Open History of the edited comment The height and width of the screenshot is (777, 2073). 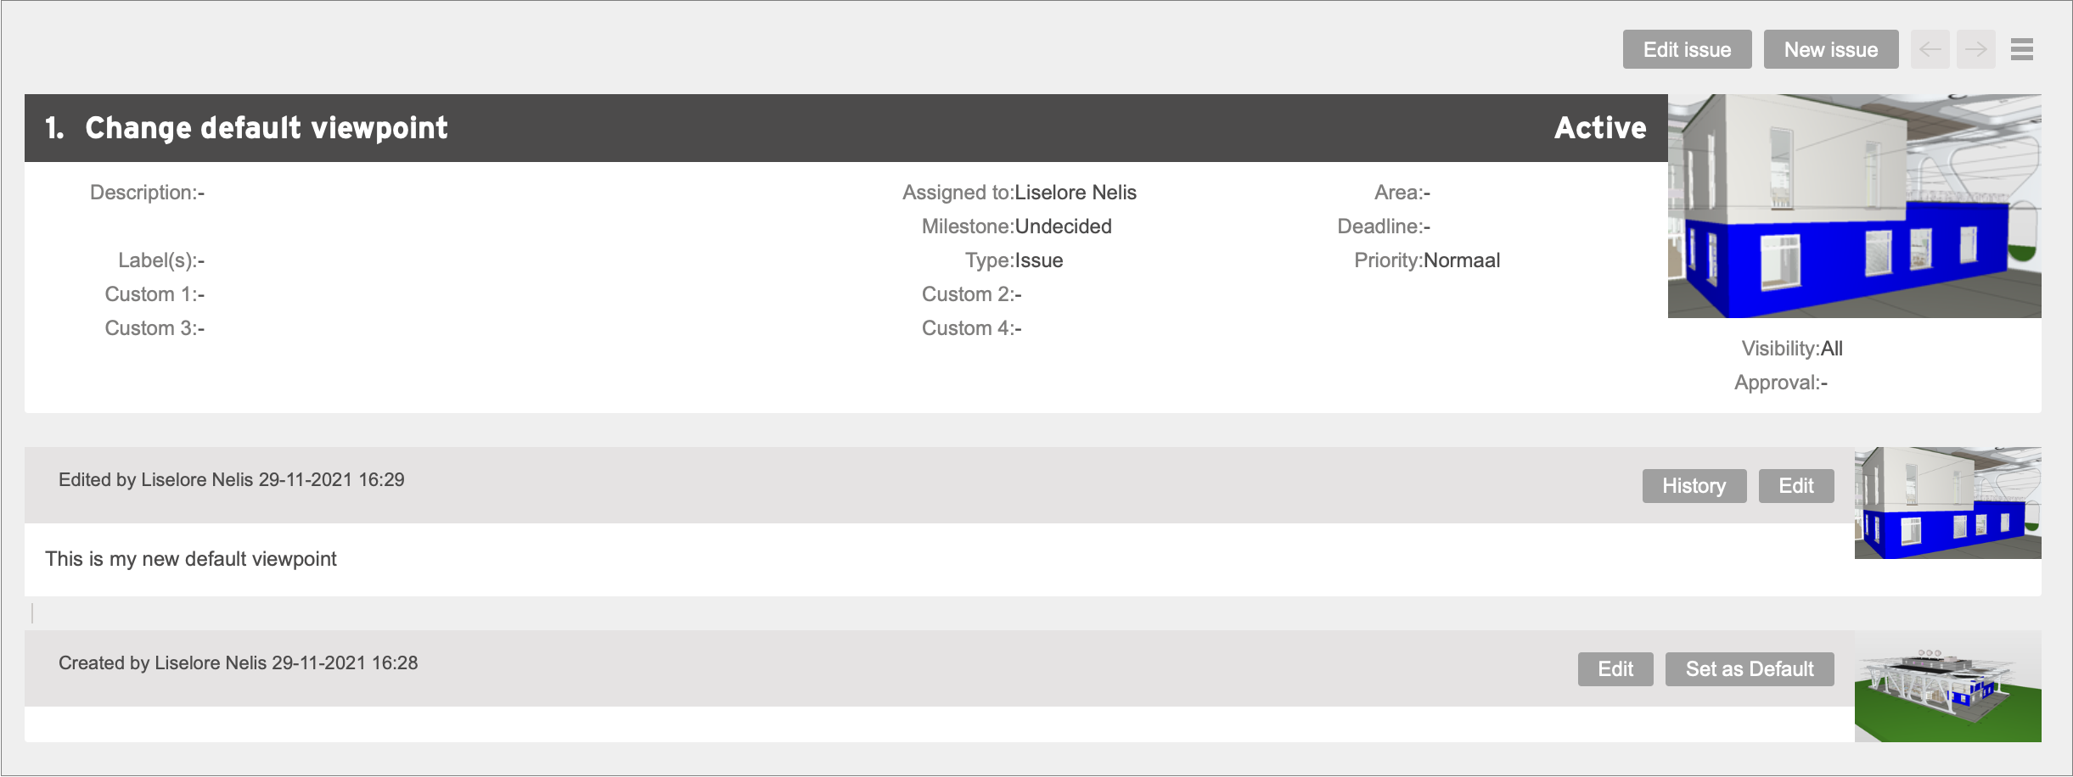pos(1694,486)
